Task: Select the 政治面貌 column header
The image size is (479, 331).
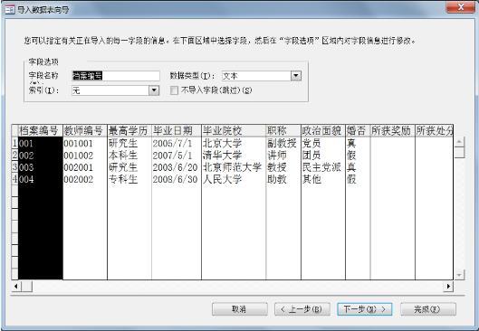Action: click(x=323, y=131)
